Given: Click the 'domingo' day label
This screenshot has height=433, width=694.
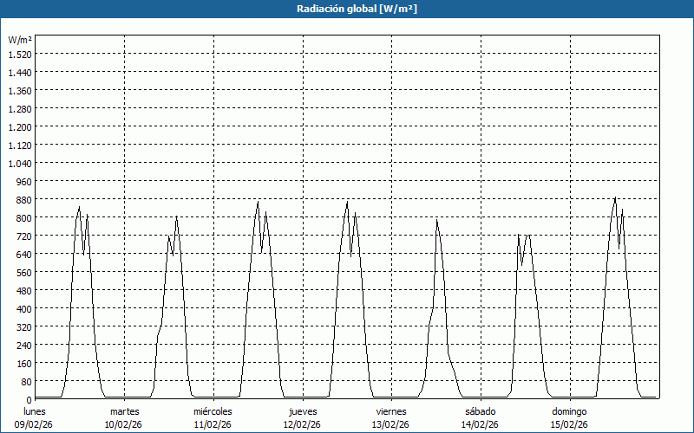Looking at the screenshot, I should [569, 410].
